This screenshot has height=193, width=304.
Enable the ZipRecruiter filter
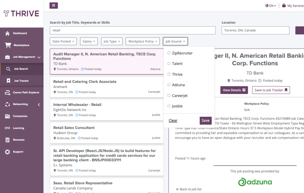(x=169, y=53)
